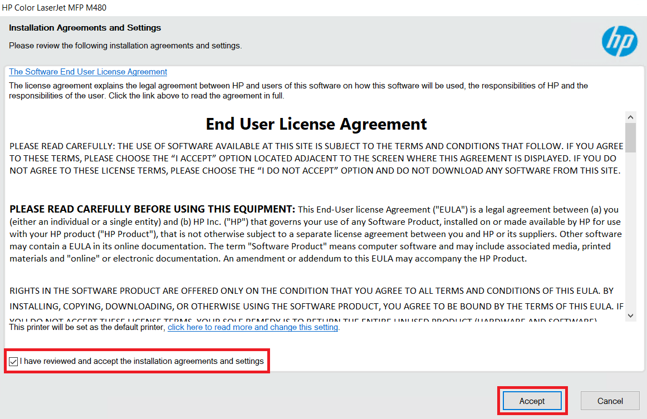Click the license agreement scrollbar thumb
The height and width of the screenshot is (419, 647).
(630, 138)
